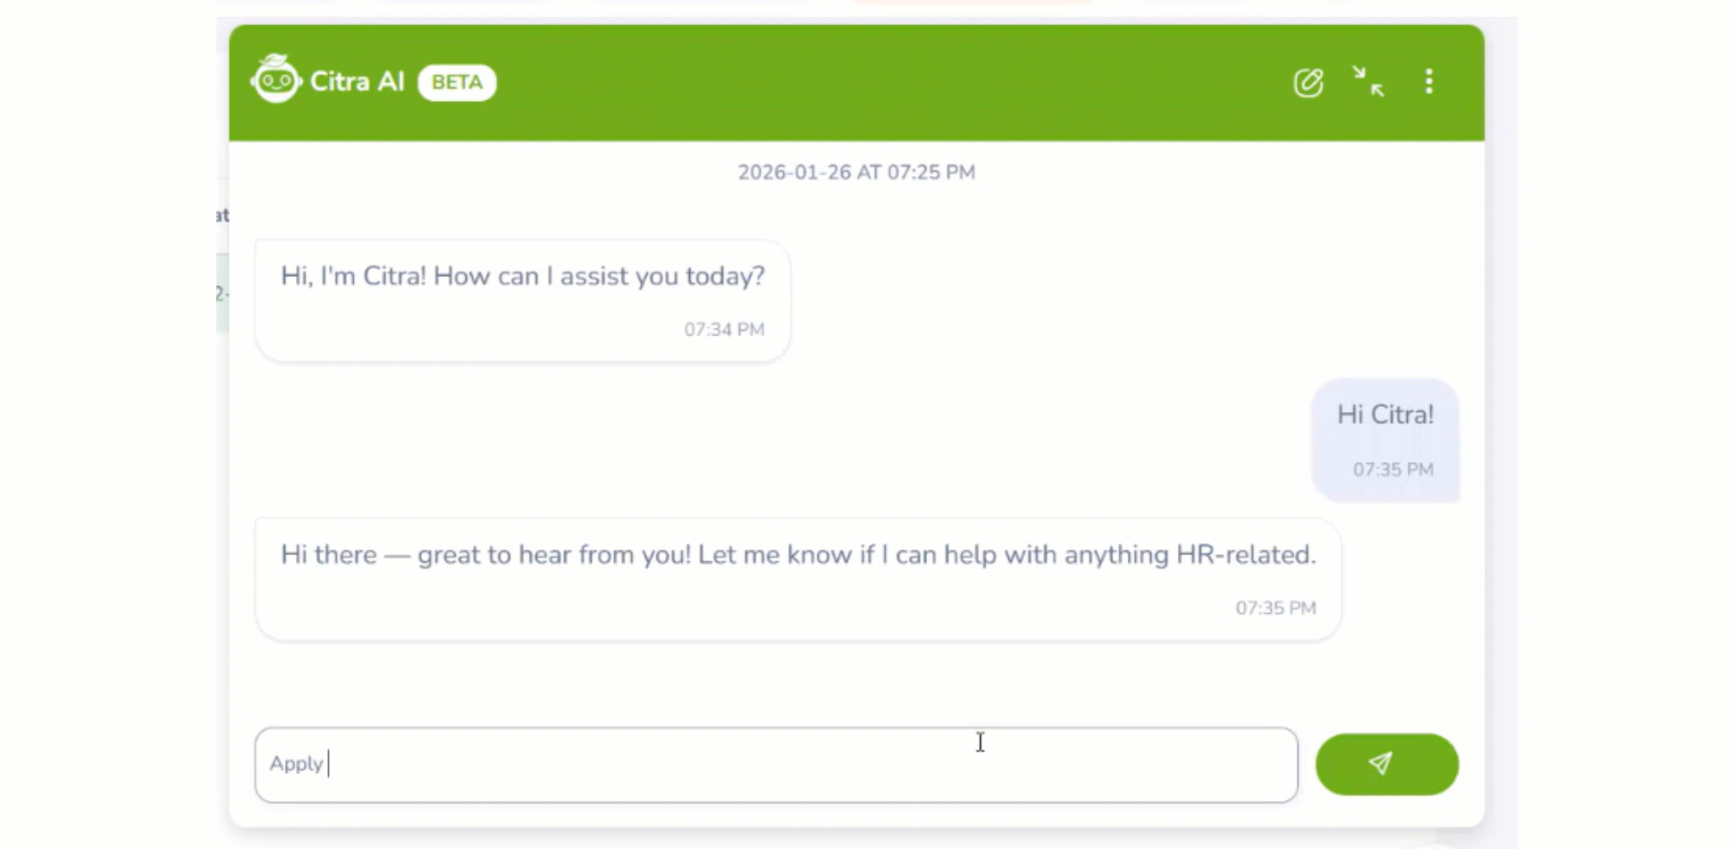The image size is (1734, 849).
Task: Click the BETA badge in header
Action: (x=457, y=82)
